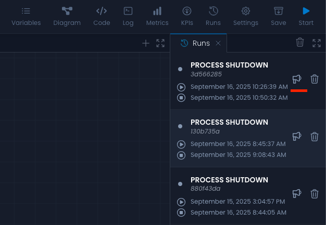The height and width of the screenshot is (225, 326).
Task: Maximize the Runs panel
Action: tap(317, 43)
